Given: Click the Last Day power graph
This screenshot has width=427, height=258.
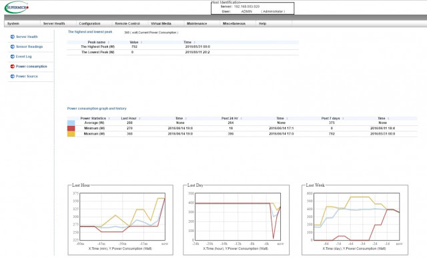Looking at the screenshot, I should pos(238,217).
